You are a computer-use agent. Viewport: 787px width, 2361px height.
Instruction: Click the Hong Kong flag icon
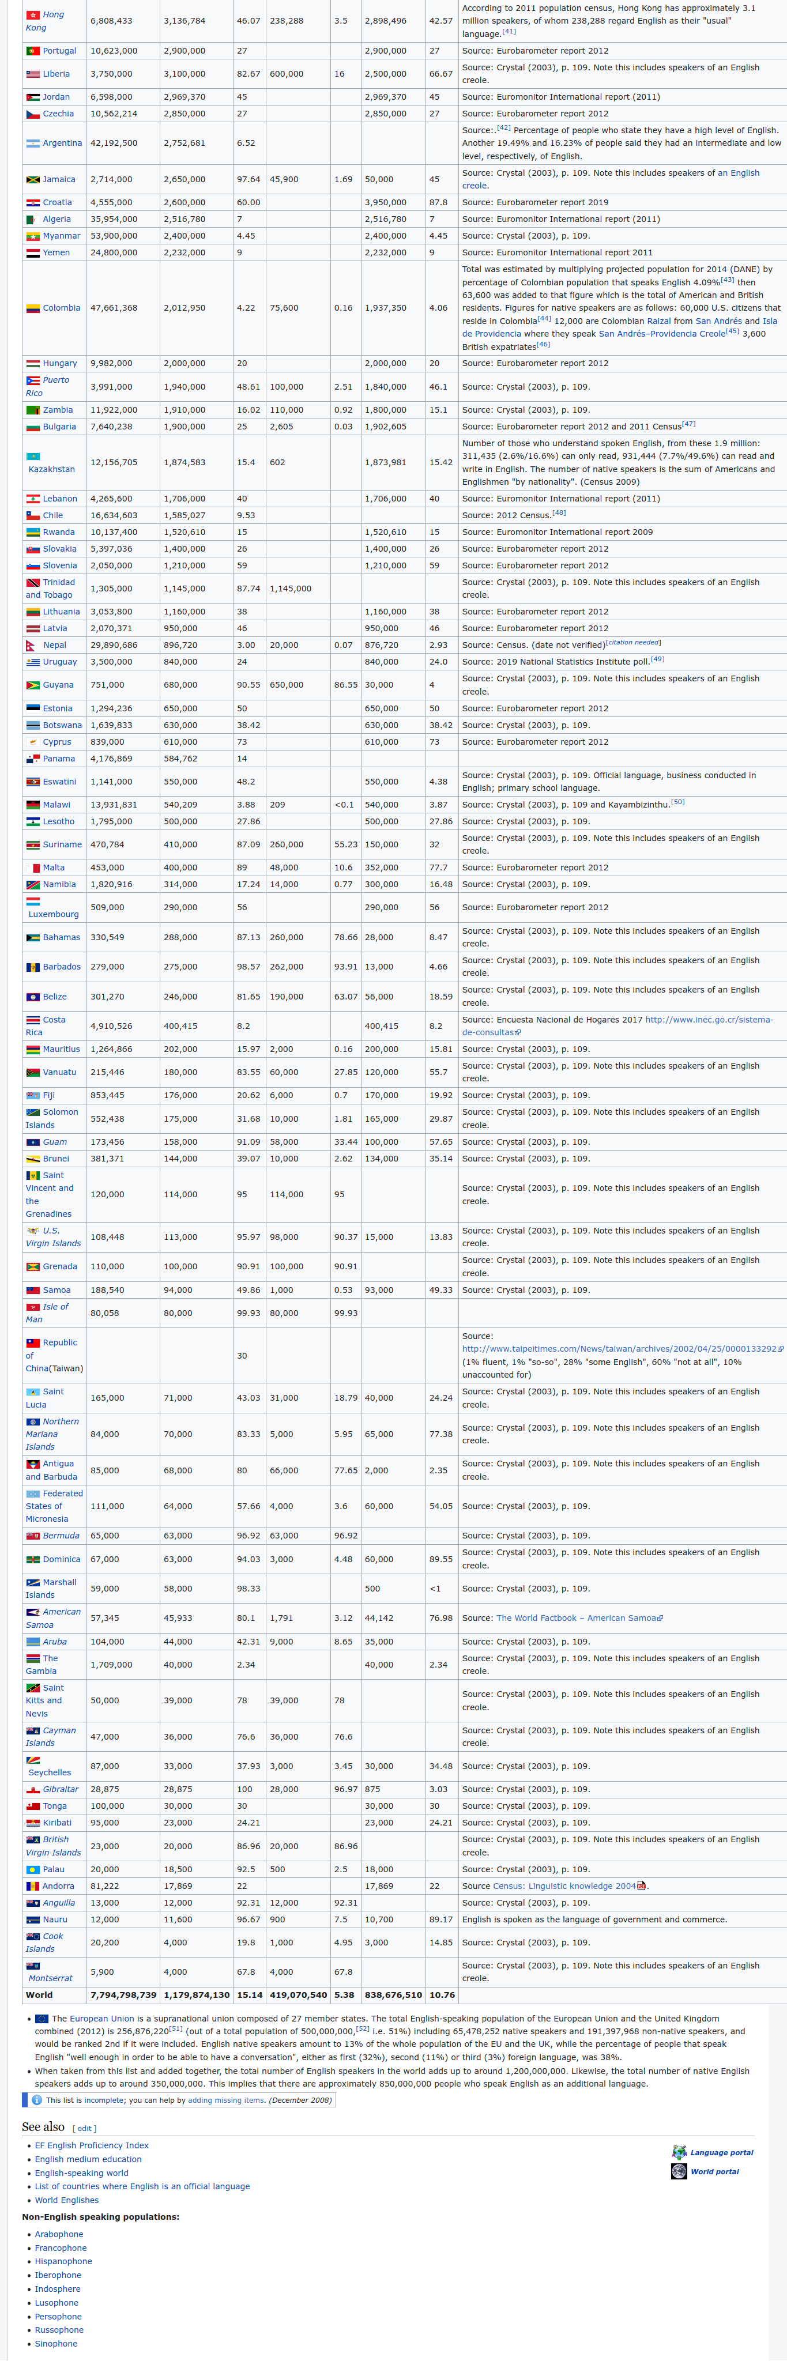[33, 14]
